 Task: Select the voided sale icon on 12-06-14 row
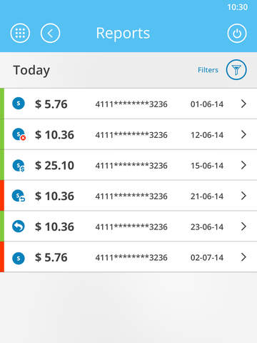(x=19, y=134)
